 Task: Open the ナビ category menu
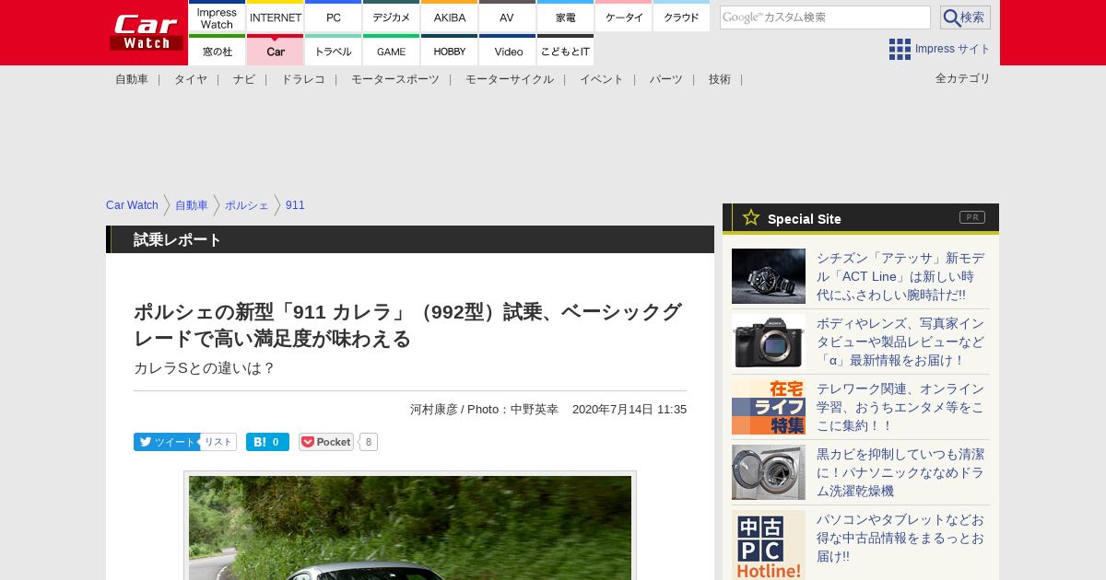[244, 79]
